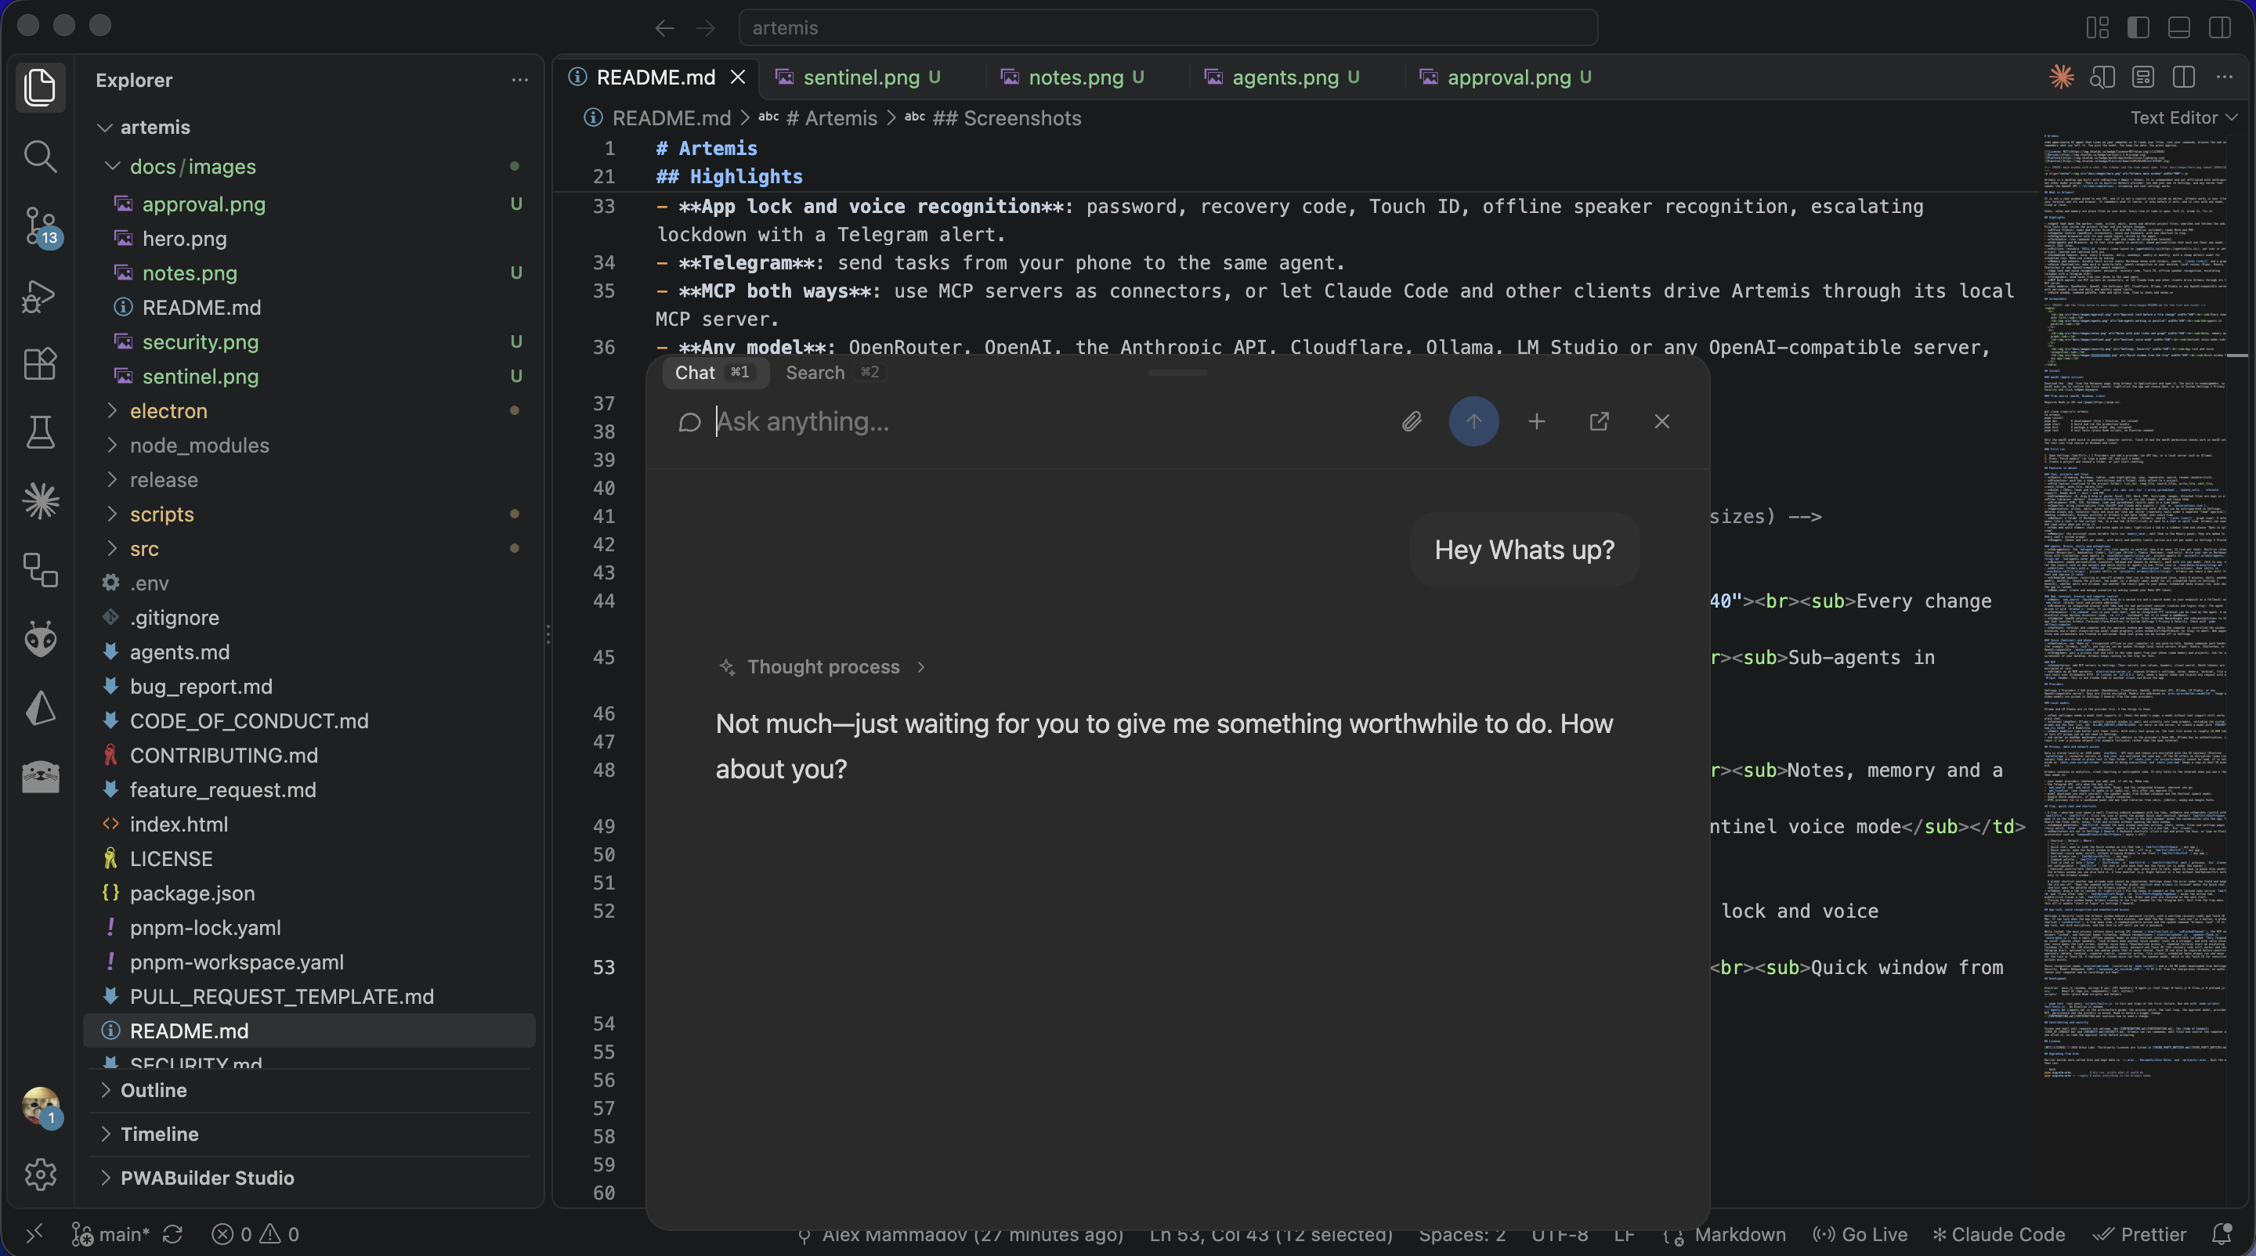Expand the Thought process disclosure

(822, 667)
